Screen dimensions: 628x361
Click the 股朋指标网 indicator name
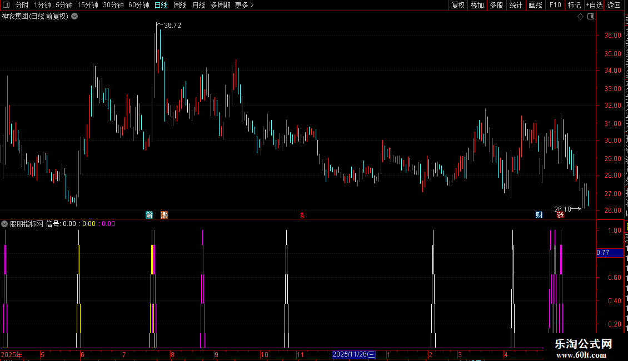pyautogui.click(x=27, y=224)
